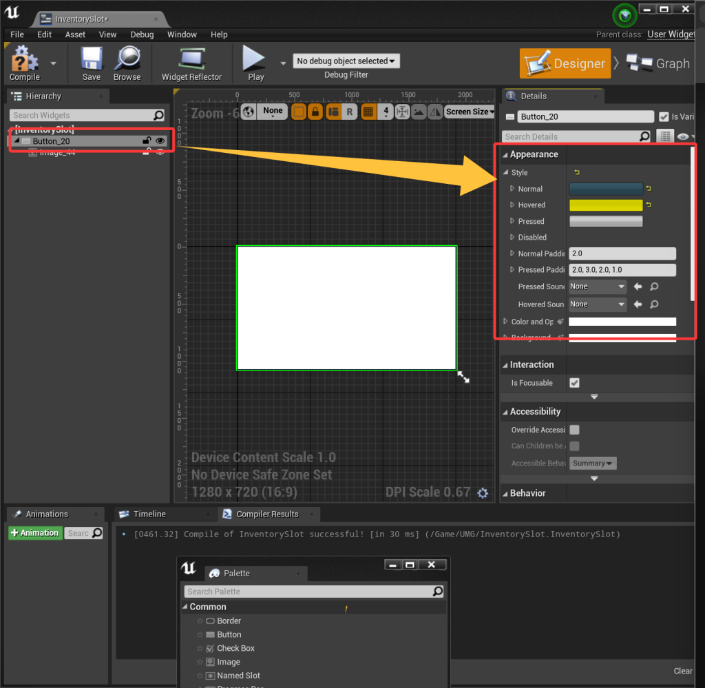Select the Compiler Results tab
Screen dimensions: 705x688
[x=267, y=514]
